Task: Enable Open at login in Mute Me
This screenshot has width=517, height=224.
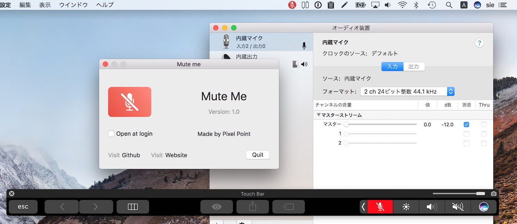Action: [111, 133]
